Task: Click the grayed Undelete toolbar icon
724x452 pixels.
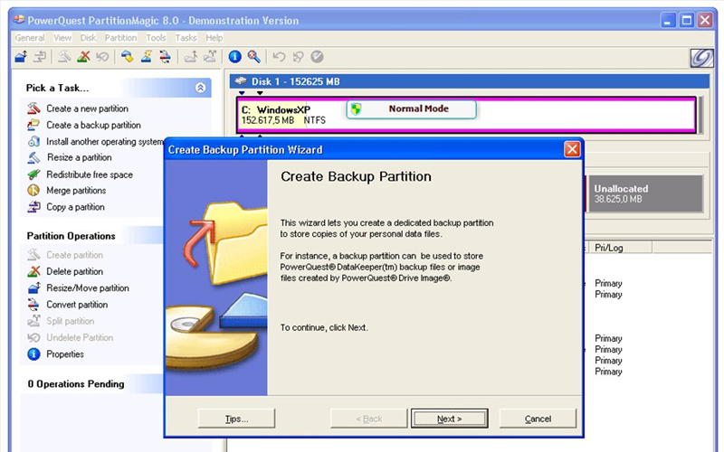Action: [102, 57]
